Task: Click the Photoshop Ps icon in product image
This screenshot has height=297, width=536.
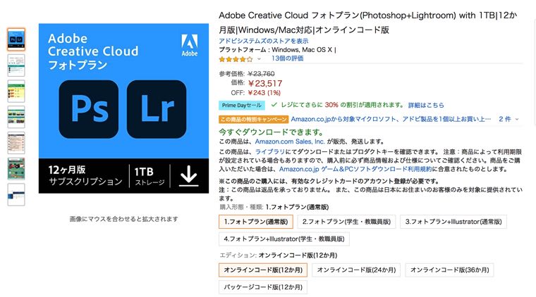Action: pyautogui.click(x=89, y=109)
